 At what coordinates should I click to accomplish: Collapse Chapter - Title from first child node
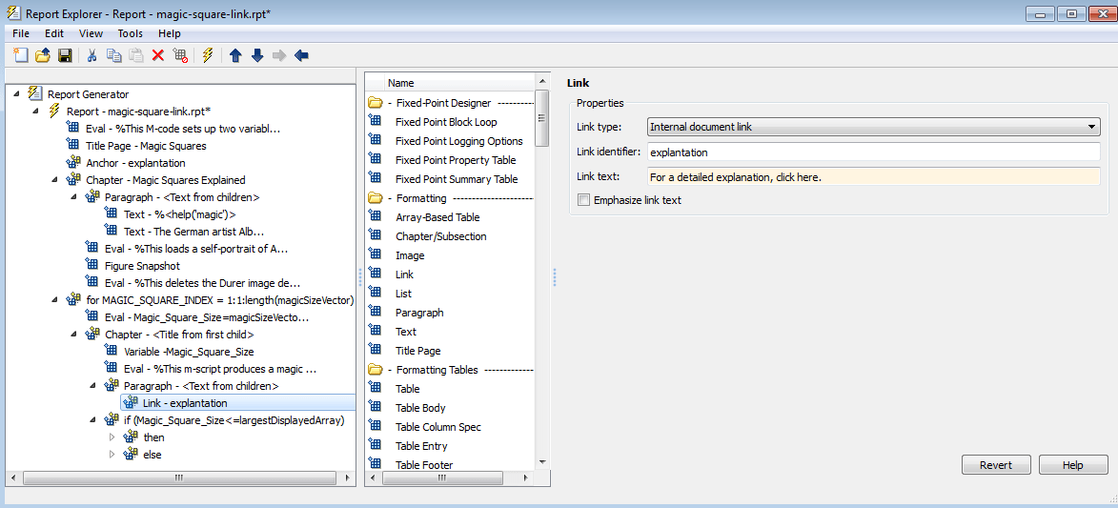[74, 334]
